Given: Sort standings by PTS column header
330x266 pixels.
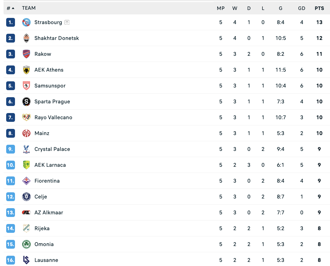Looking at the screenshot, I should 319,8.
